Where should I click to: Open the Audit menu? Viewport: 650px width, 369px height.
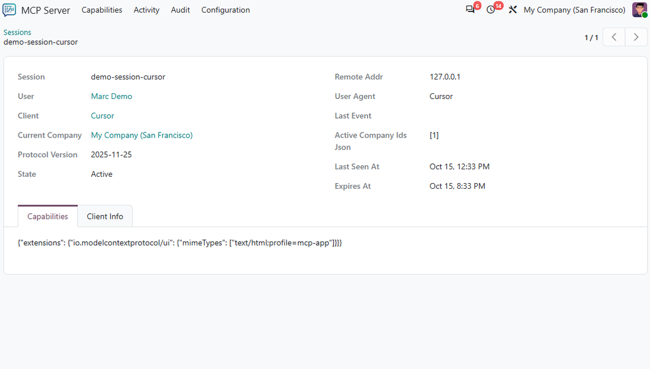click(180, 10)
